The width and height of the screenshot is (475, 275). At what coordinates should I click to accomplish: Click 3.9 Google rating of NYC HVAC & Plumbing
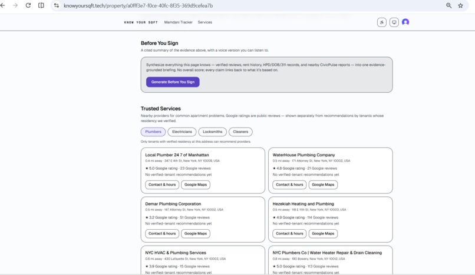point(163,266)
